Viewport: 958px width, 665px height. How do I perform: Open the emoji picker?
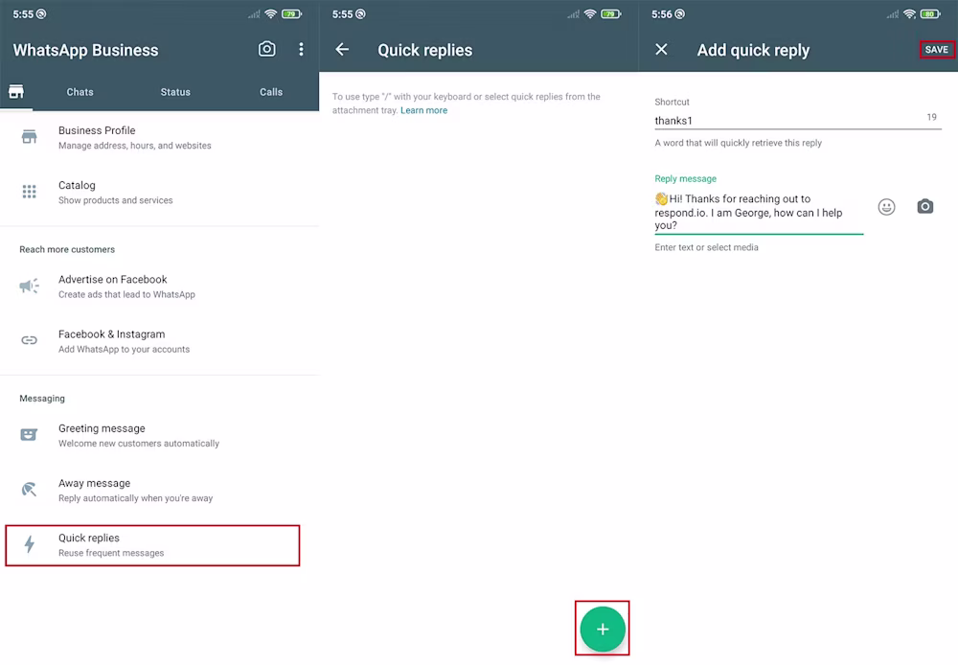tap(886, 207)
